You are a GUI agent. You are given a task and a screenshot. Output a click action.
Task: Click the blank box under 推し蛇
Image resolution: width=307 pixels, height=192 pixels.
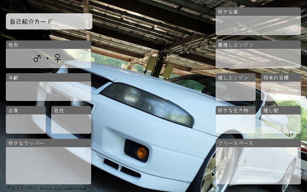(281, 124)
